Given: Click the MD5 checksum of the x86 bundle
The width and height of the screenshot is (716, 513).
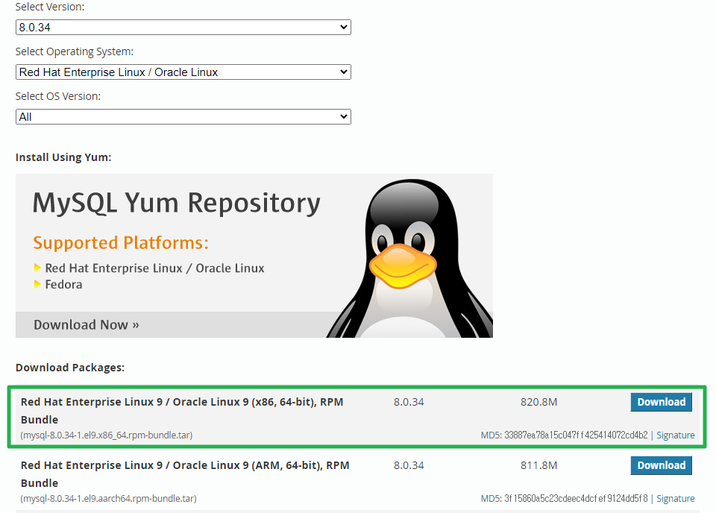Looking at the screenshot, I should tap(574, 435).
